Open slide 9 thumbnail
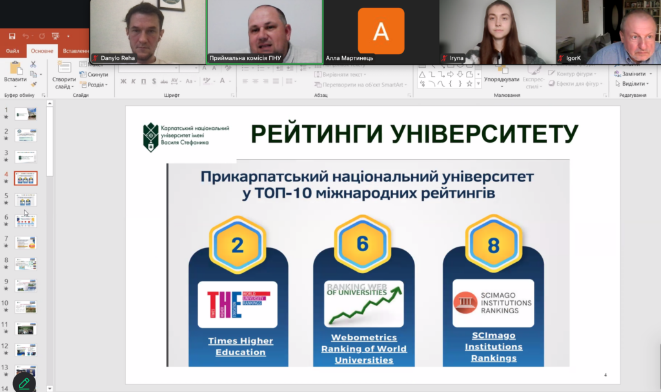This screenshot has height=392, width=661. 26,285
